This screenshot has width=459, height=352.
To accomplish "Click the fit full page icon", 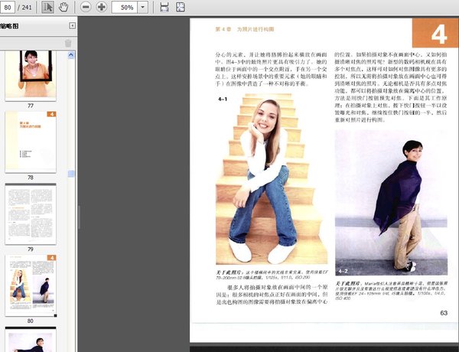I will coord(181,7).
